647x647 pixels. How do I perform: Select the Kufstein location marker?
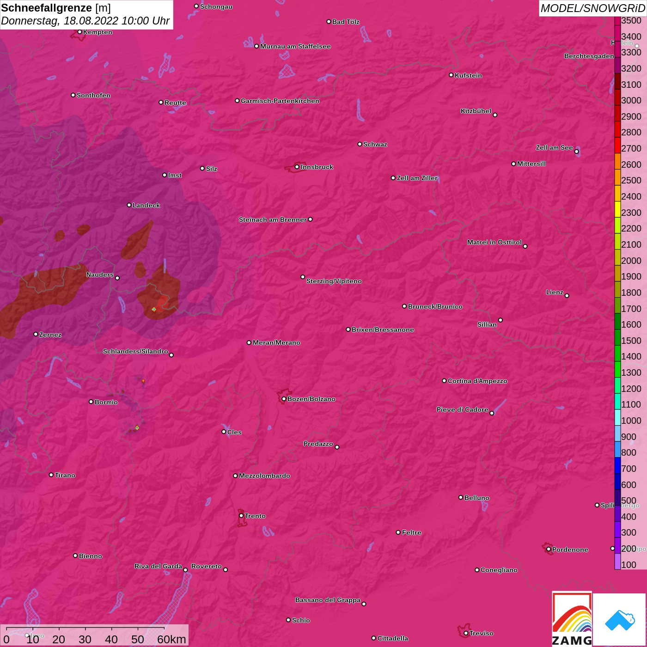[x=451, y=75]
